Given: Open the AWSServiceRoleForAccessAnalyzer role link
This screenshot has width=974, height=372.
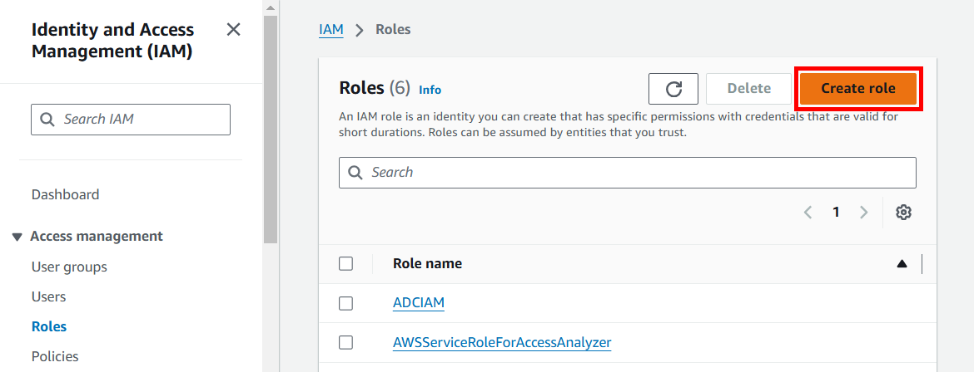Looking at the screenshot, I should coord(502,342).
